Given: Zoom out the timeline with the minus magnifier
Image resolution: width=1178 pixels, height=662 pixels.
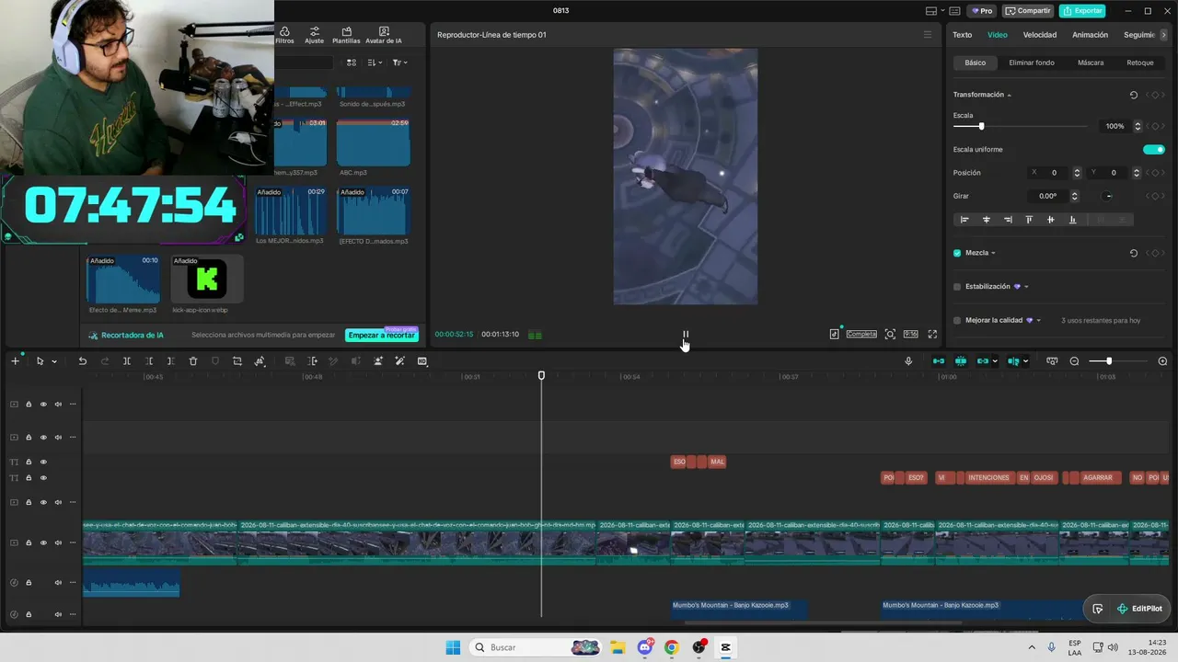Looking at the screenshot, I should click(1074, 361).
